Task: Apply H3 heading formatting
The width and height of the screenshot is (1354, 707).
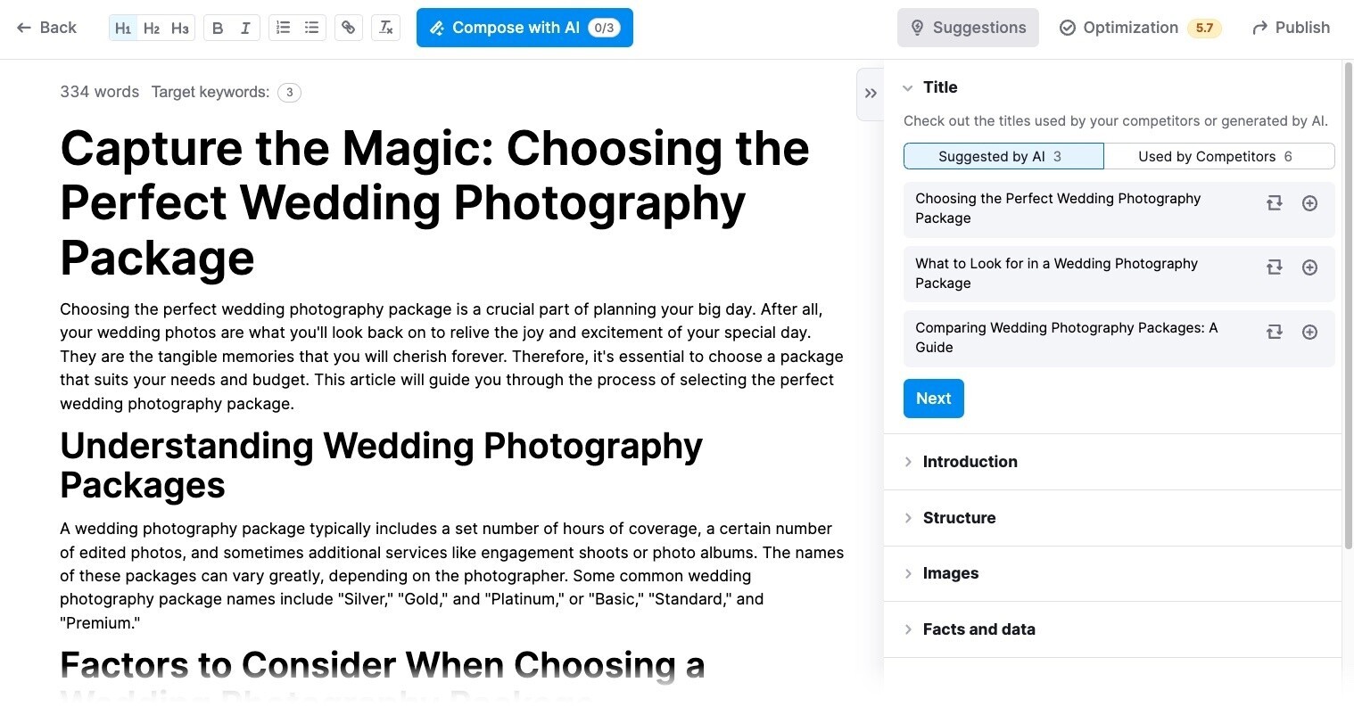Action: click(178, 28)
